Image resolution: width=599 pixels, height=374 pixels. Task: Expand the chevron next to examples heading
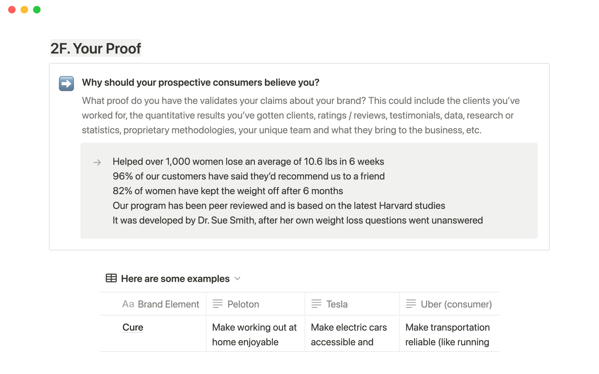pyautogui.click(x=237, y=278)
